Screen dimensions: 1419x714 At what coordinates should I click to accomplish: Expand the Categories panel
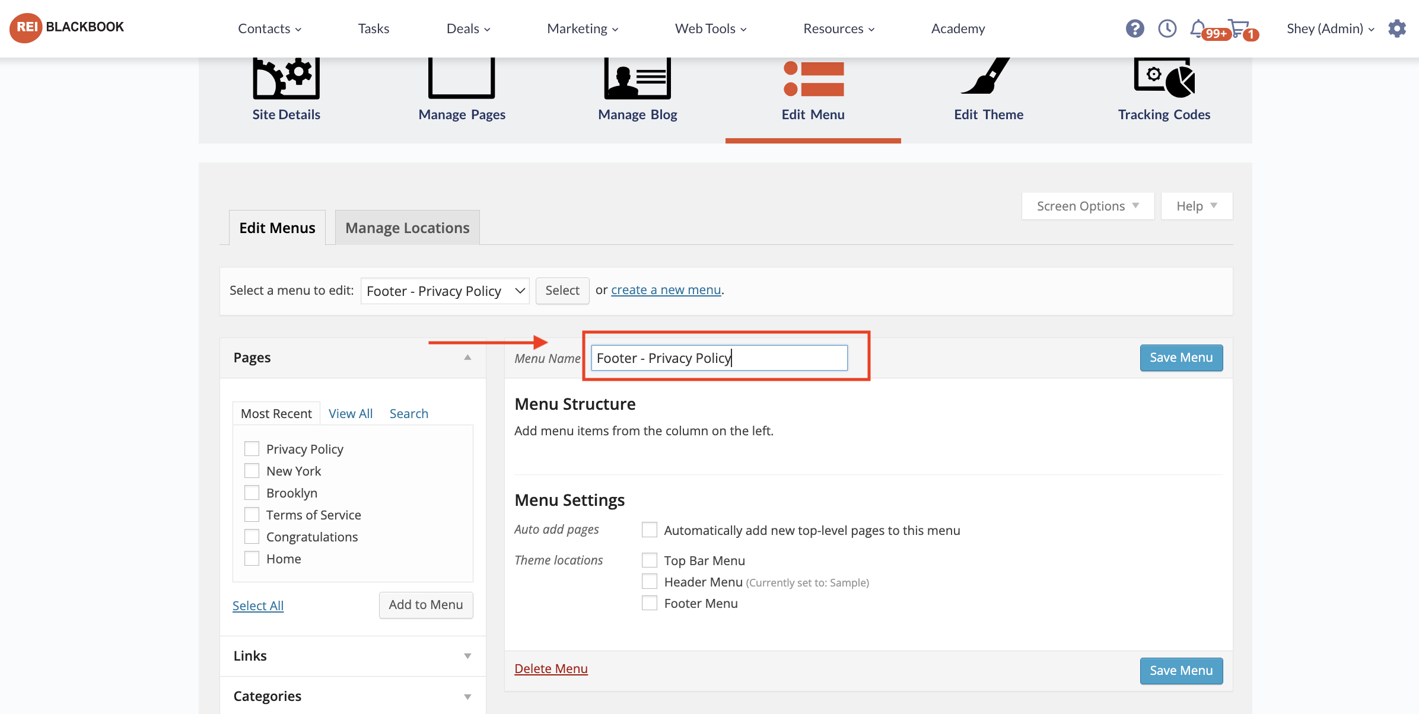click(x=467, y=696)
